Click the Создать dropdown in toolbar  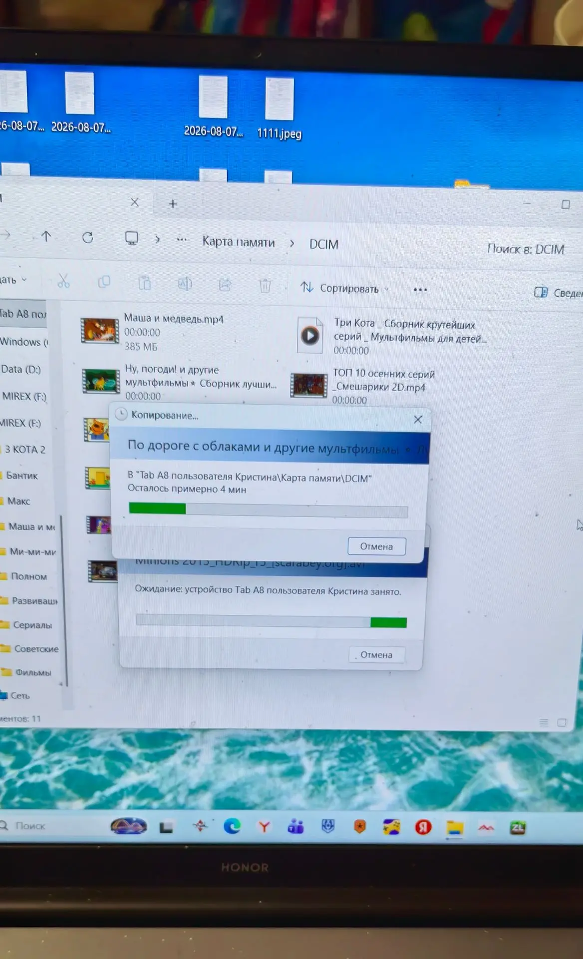coord(14,280)
